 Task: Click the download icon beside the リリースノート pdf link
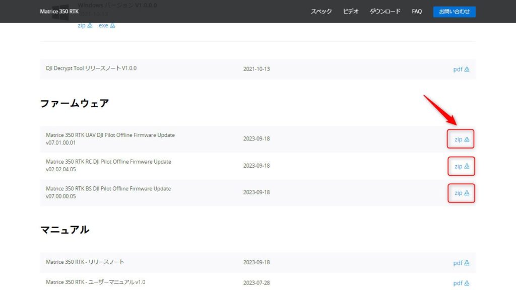[467, 262]
